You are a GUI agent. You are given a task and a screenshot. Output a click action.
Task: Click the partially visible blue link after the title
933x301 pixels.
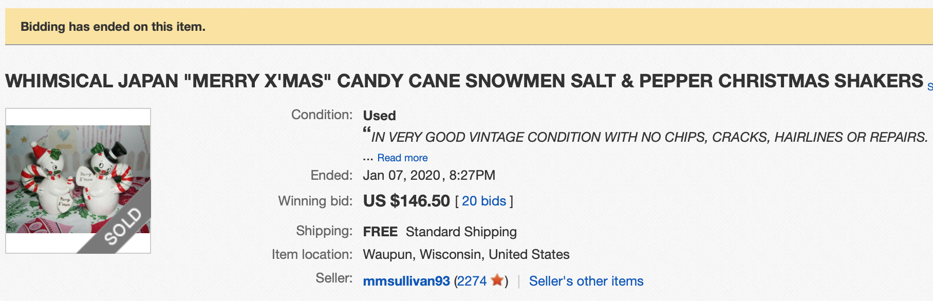(930, 87)
